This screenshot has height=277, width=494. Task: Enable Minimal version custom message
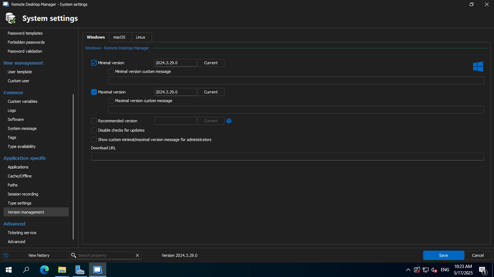[111, 72]
